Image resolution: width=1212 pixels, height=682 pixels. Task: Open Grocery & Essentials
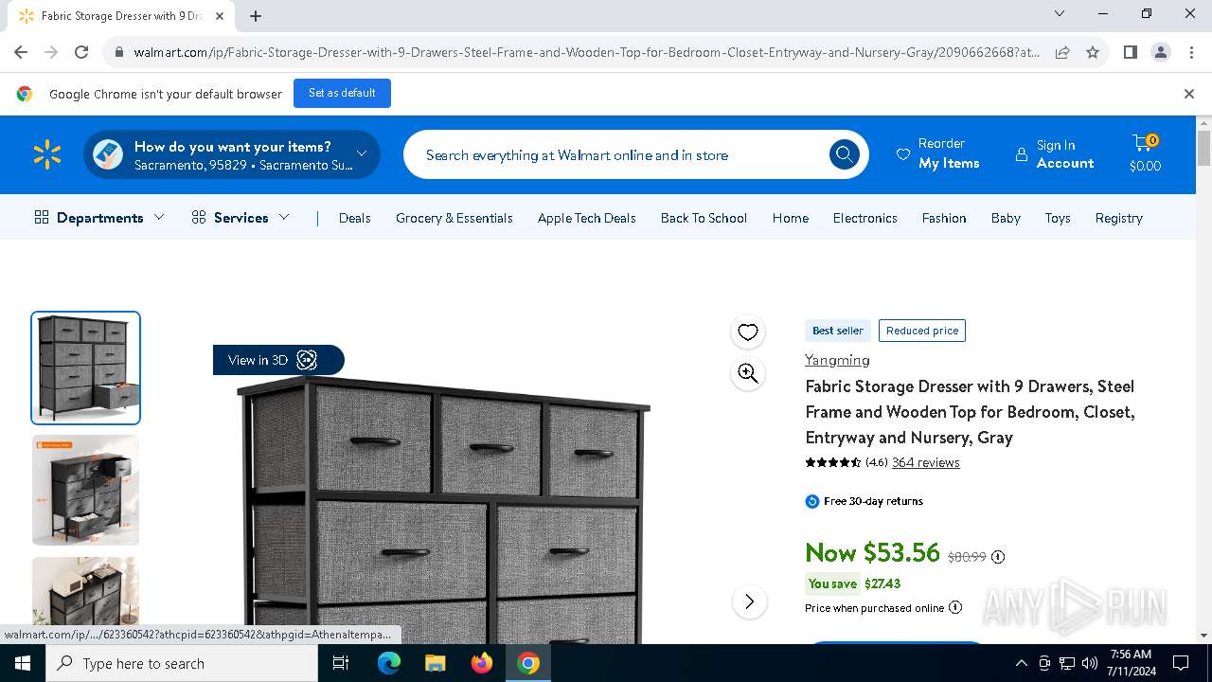tap(454, 218)
